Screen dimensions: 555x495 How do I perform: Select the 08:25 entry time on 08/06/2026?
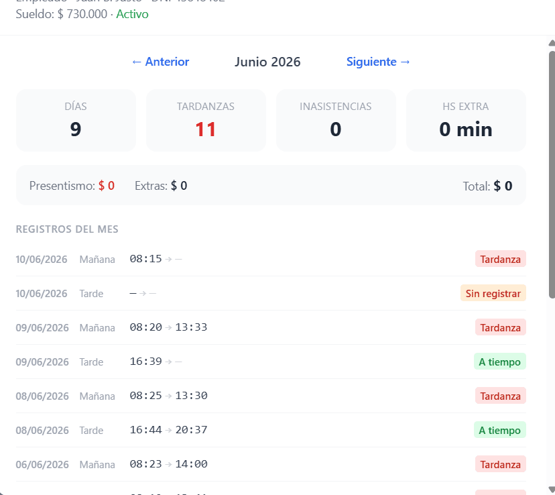[x=145, y=396]
